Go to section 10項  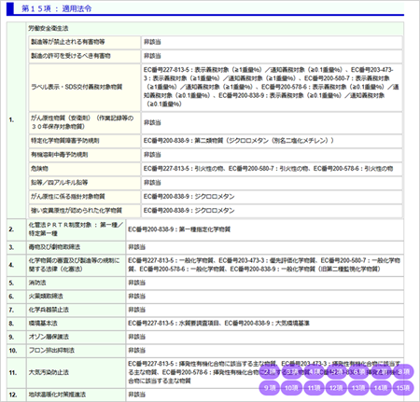[x=291, y=388]
